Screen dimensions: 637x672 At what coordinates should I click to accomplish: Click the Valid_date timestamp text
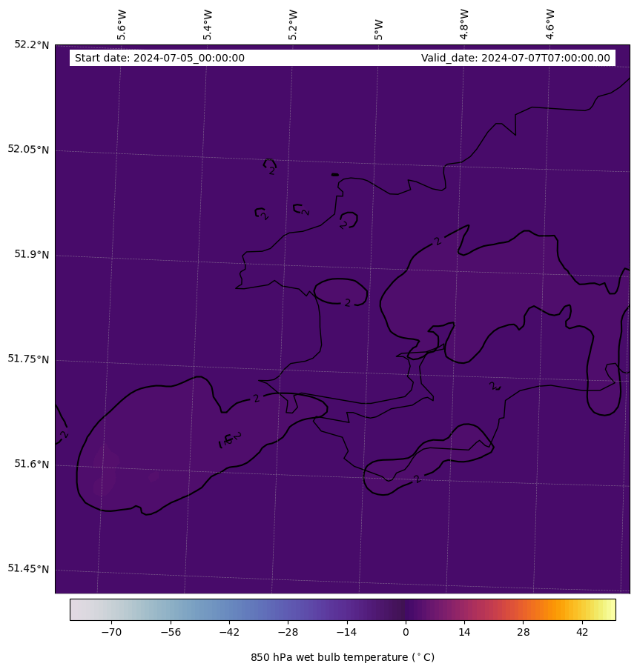[x=515, y=59]
